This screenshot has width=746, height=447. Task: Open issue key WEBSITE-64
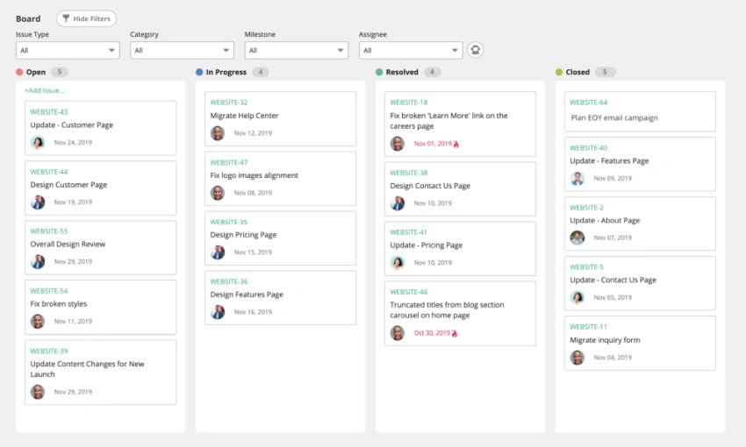pyautogui.click(x=589, y=103)
